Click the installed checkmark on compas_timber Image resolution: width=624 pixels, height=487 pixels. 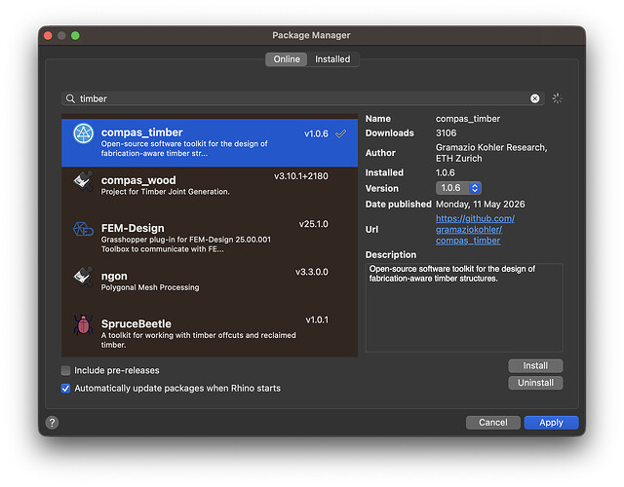[340, 133]
